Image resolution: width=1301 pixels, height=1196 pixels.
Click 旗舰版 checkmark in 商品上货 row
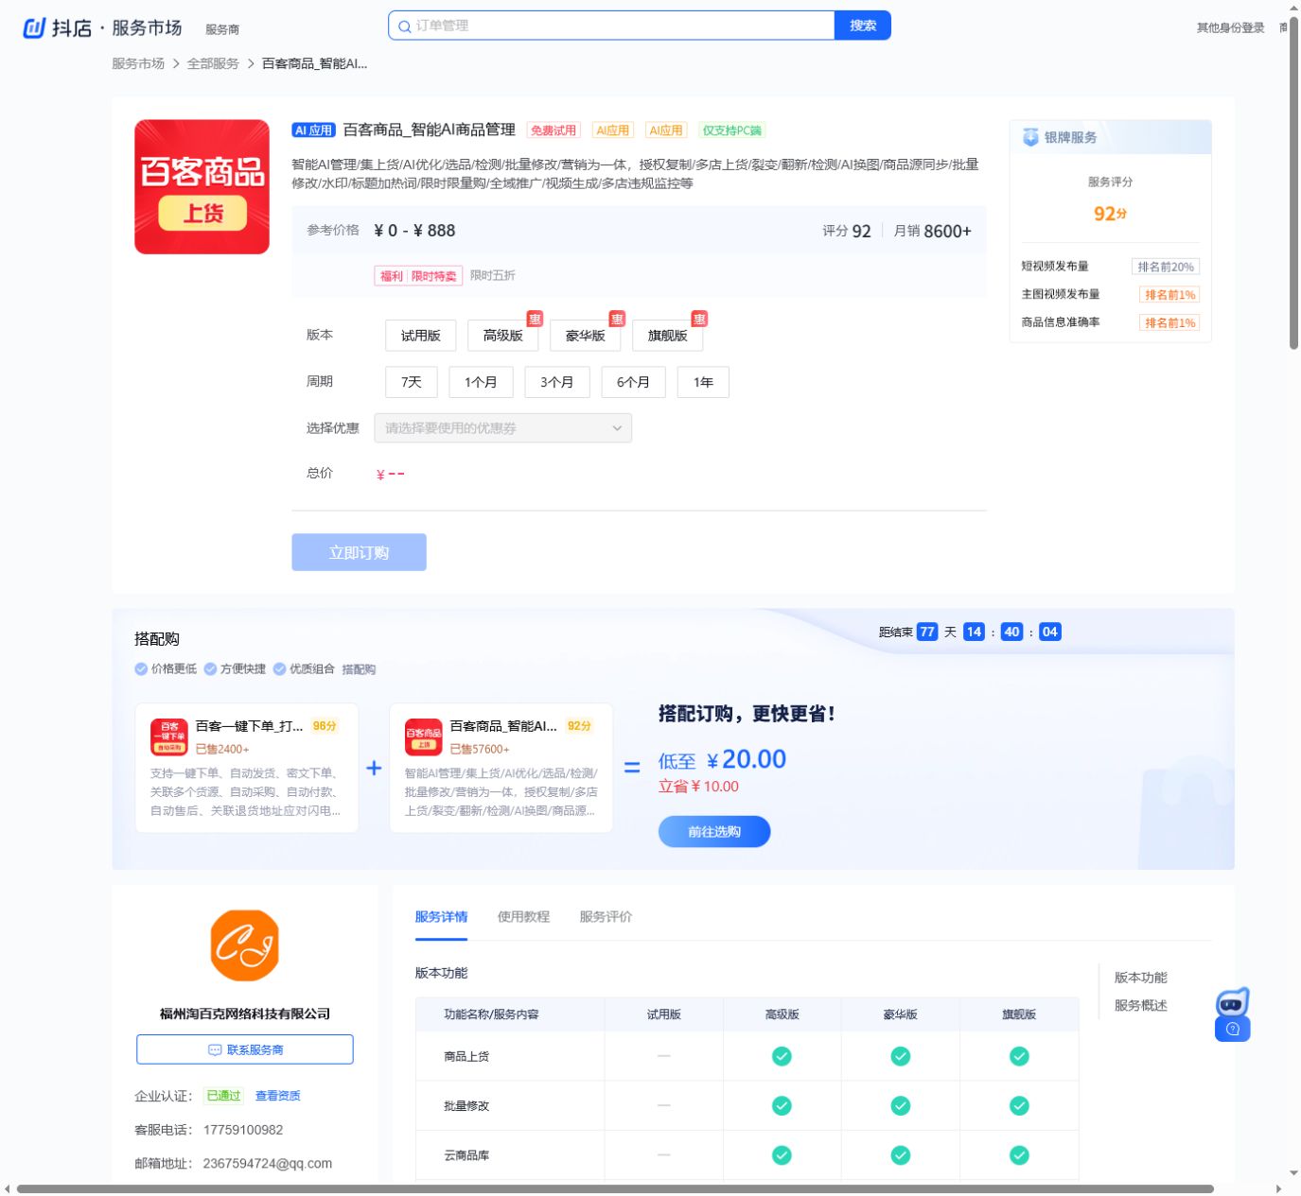point(1019,1056)
